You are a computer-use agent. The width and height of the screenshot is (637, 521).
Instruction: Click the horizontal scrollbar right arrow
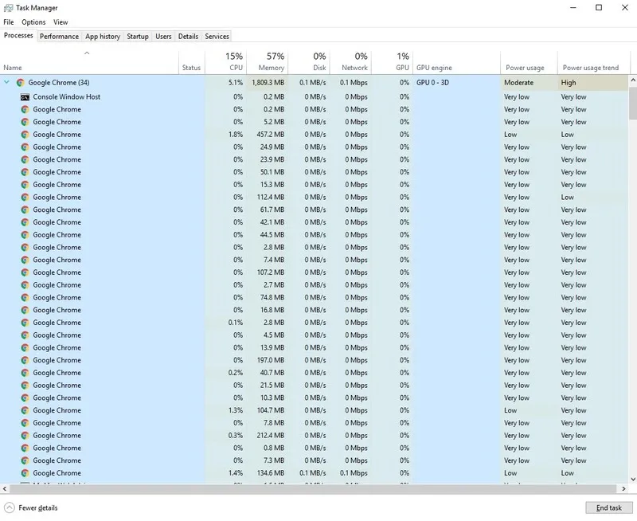pyautogui.click(x=623, y=488)
